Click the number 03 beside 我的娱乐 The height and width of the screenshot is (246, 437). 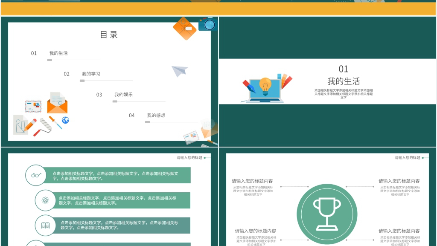(x=99, y=95)
